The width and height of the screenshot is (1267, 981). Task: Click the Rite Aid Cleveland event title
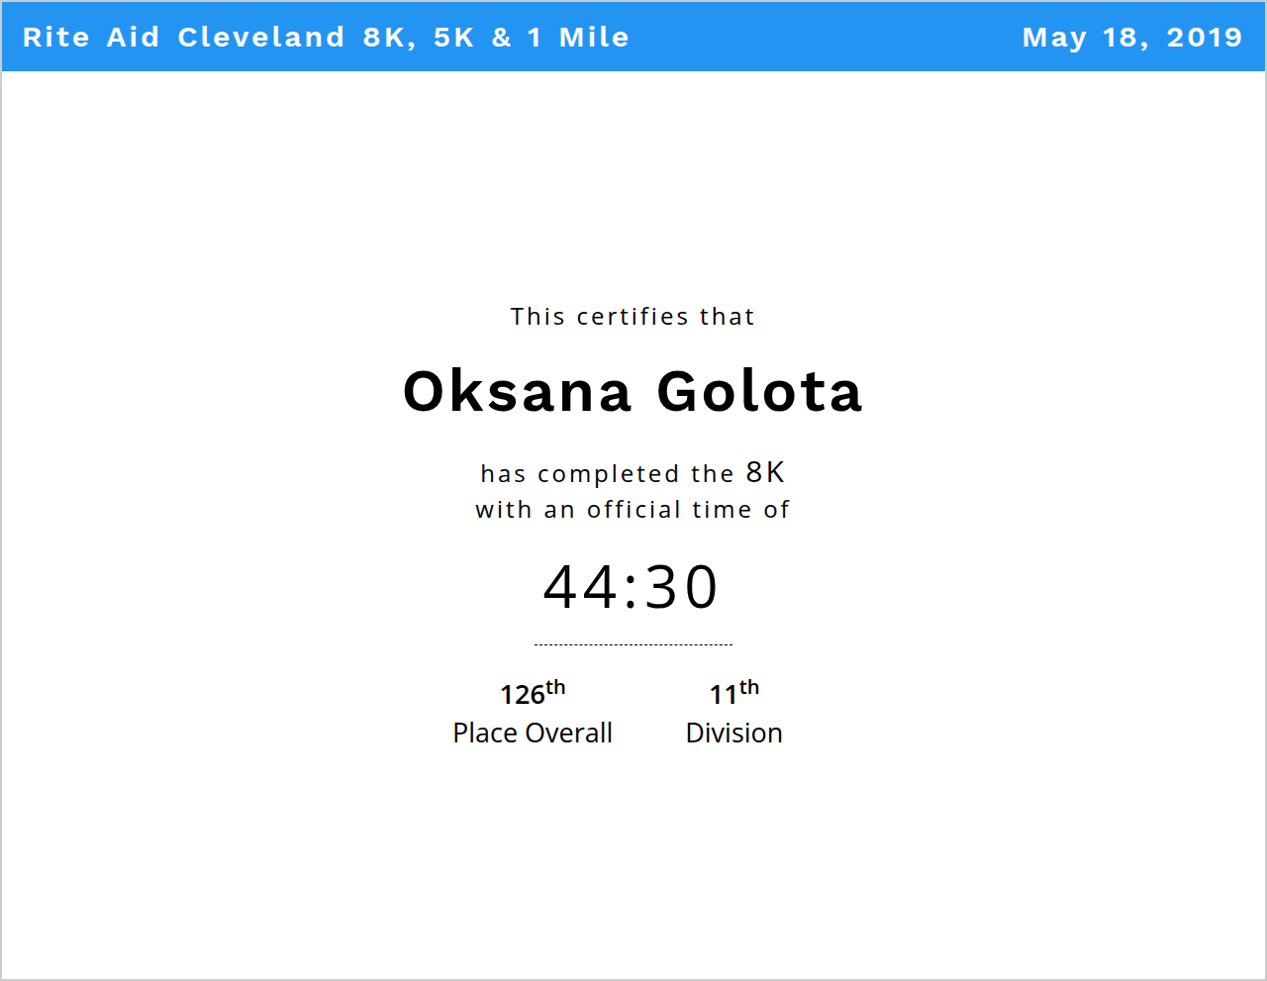point(326,38)
